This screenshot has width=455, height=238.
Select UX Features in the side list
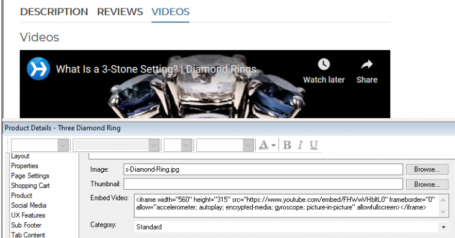pyautogui.click(x=28, y=215)
